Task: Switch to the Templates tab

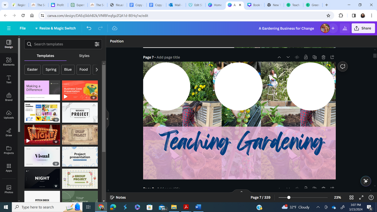Action: point(45,56)
